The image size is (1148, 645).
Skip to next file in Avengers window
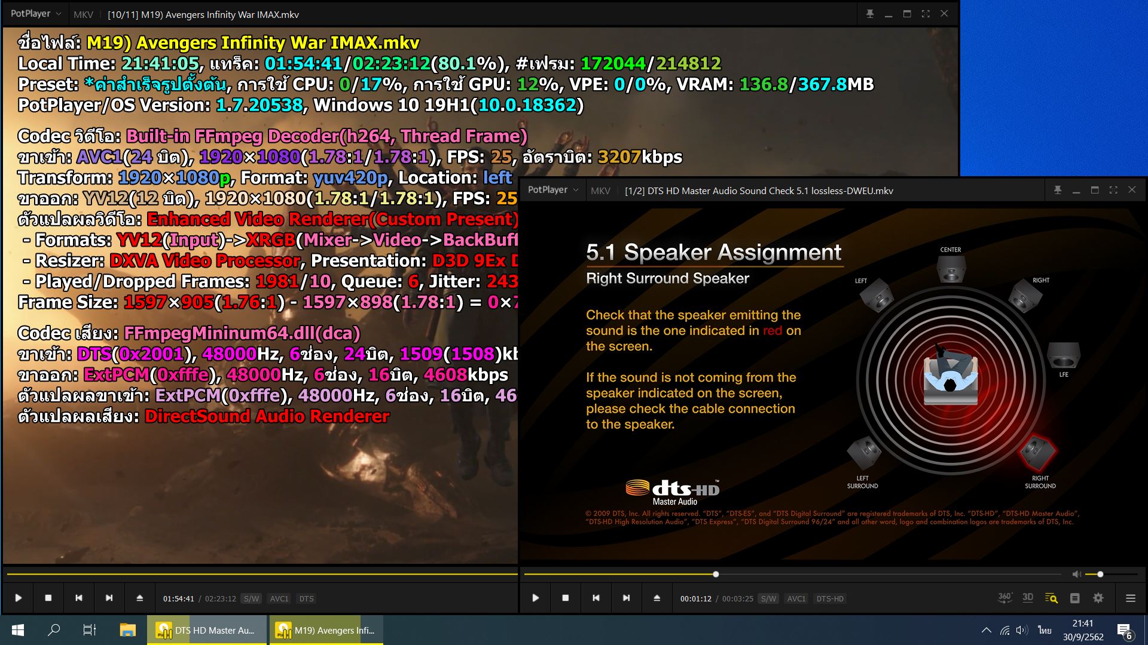[109, 598]
